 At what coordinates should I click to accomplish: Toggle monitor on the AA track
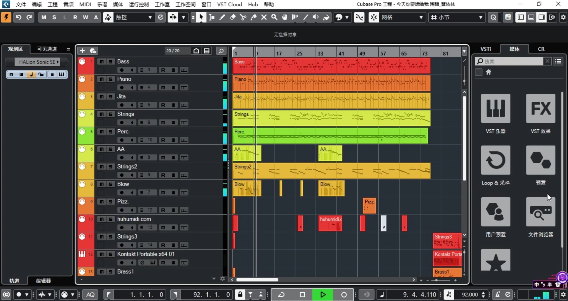(132, 157)
